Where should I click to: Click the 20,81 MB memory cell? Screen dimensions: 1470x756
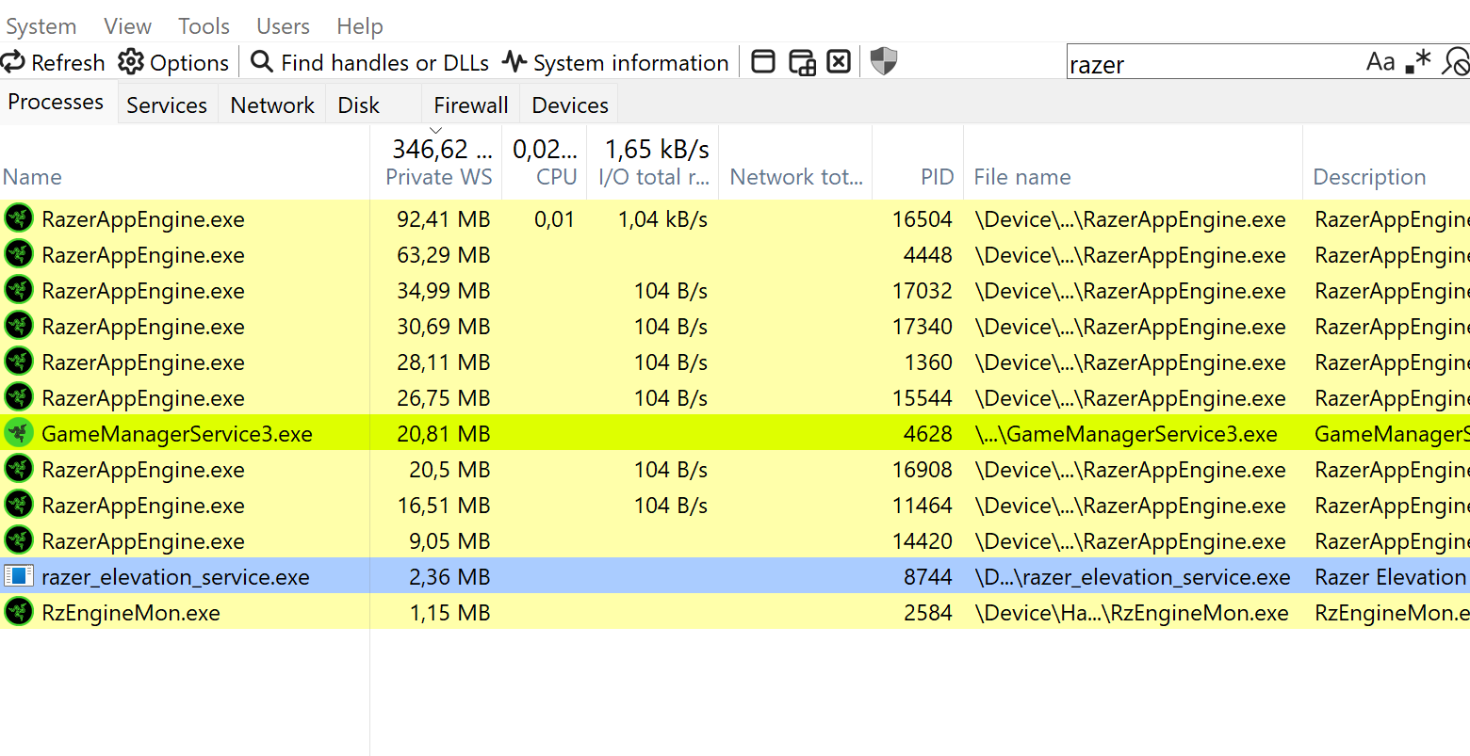pos(443,434)
